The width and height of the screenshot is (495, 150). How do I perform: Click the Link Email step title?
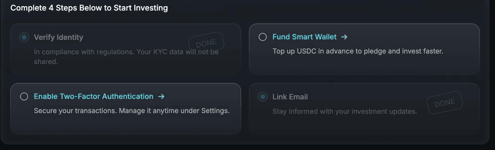(290, 97)
